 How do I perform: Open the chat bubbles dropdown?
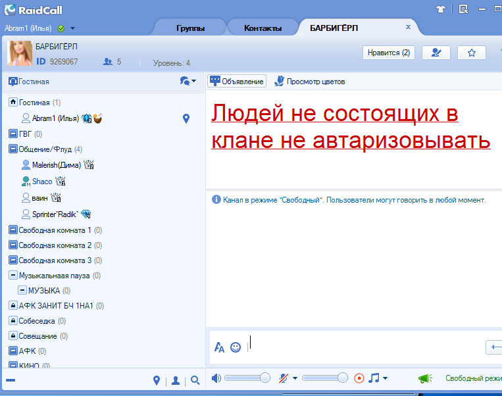(x=188, y=81)
